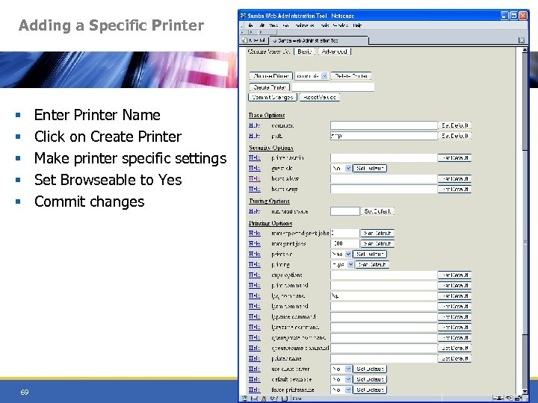Set Default for the comment option
Viewport: 538px width, 403px height.
[454, 125]
